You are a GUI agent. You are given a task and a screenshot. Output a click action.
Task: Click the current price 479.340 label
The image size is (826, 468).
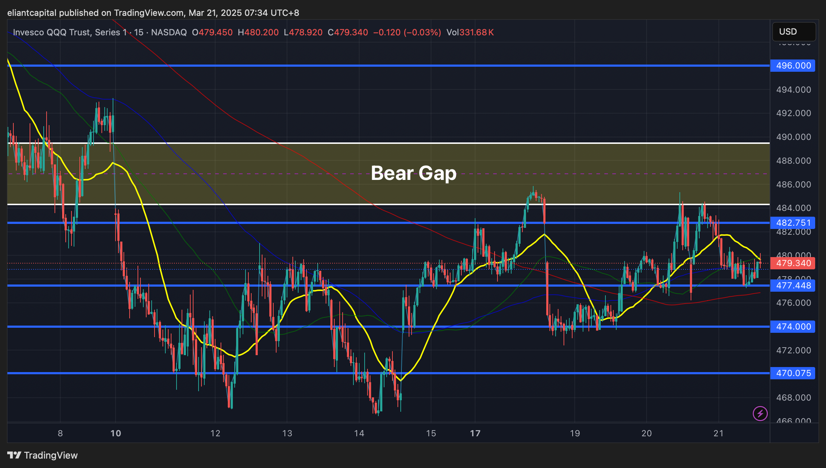793,263
